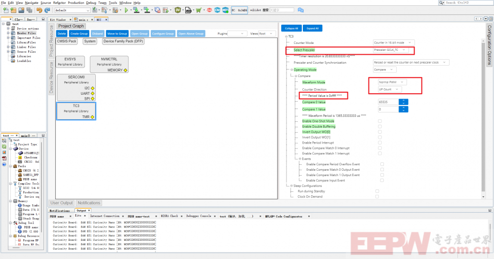This screenshot has height=259, width=494.
Task: Click Compare 1 Value stepper arrows
Action: coord(404,109)
